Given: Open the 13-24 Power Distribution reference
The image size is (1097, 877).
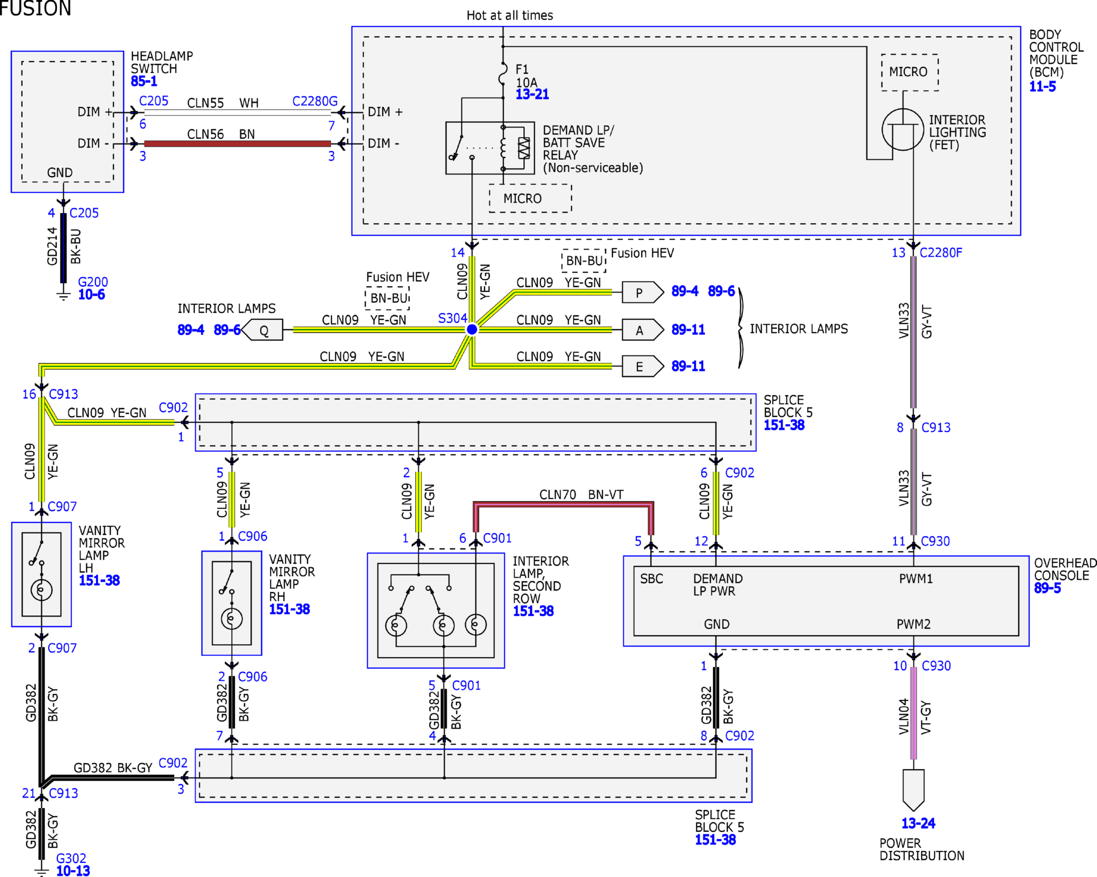Looking at the screenshot, I should pos(918,823).
